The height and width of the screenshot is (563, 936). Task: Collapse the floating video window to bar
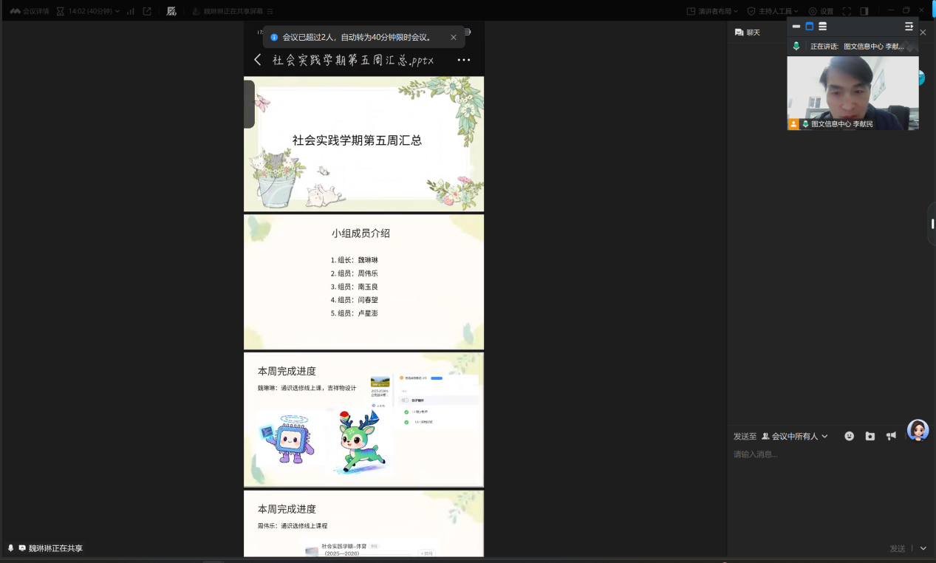(796, 26)
